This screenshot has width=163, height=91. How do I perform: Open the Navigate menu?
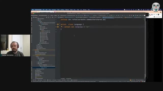click(x=54, y=10)
